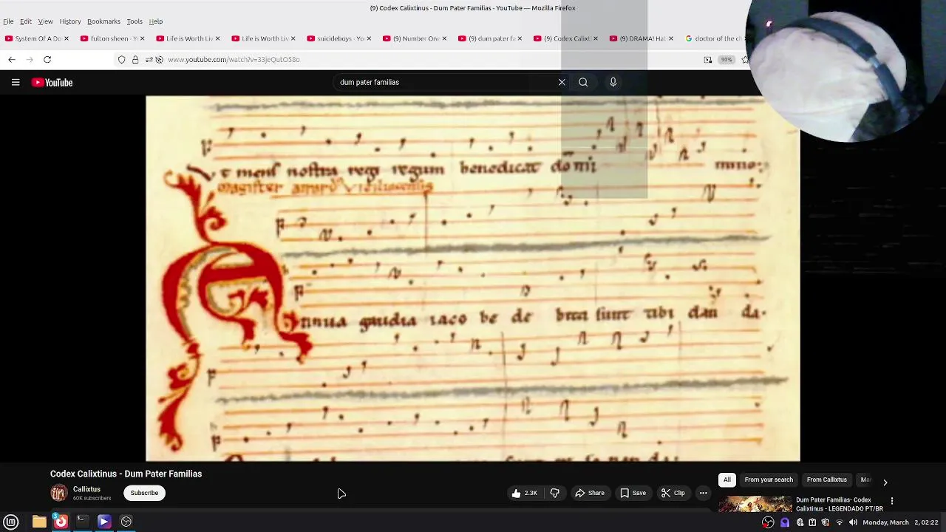
Task: Open the taskbar icon with the 3 badge
Action: (x=61, y=522)
